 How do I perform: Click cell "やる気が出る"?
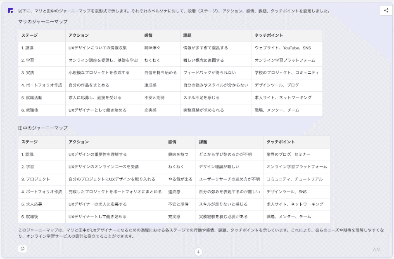[x=180, y=180]
